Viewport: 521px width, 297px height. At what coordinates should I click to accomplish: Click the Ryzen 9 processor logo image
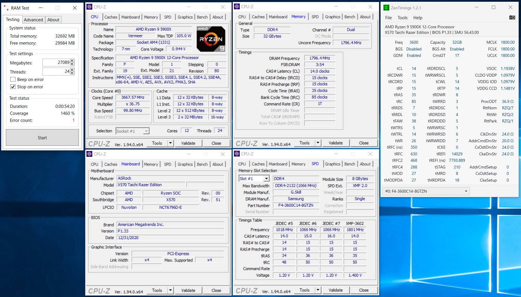tap(211, 39)
